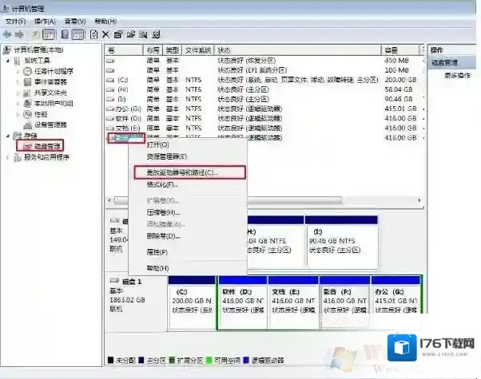Screen dimensions: 481x379
Task: Click the black X delete toolbar icon
Action: [105, 34]
